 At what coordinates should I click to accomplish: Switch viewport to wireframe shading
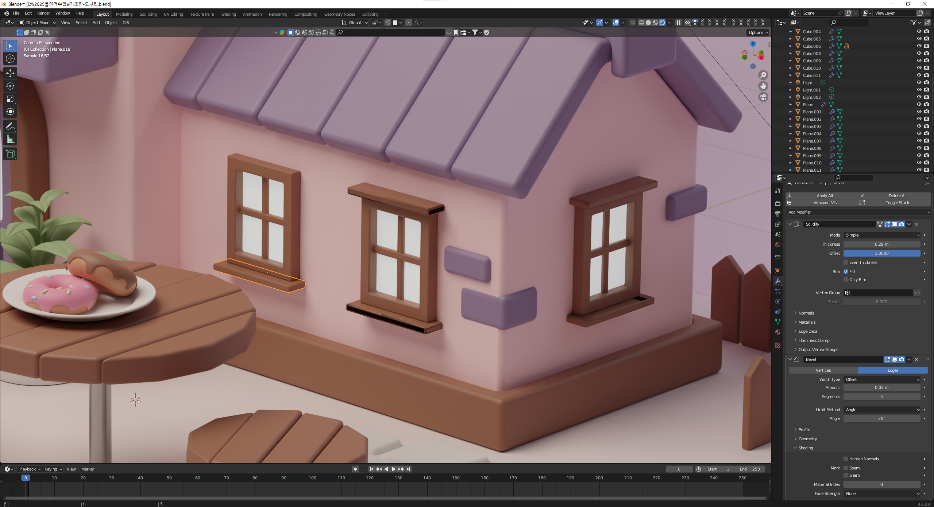(x=641, y=23)
